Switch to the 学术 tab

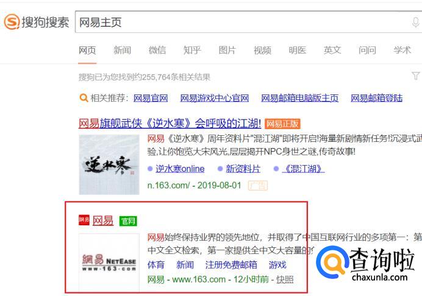coord(402,51)
